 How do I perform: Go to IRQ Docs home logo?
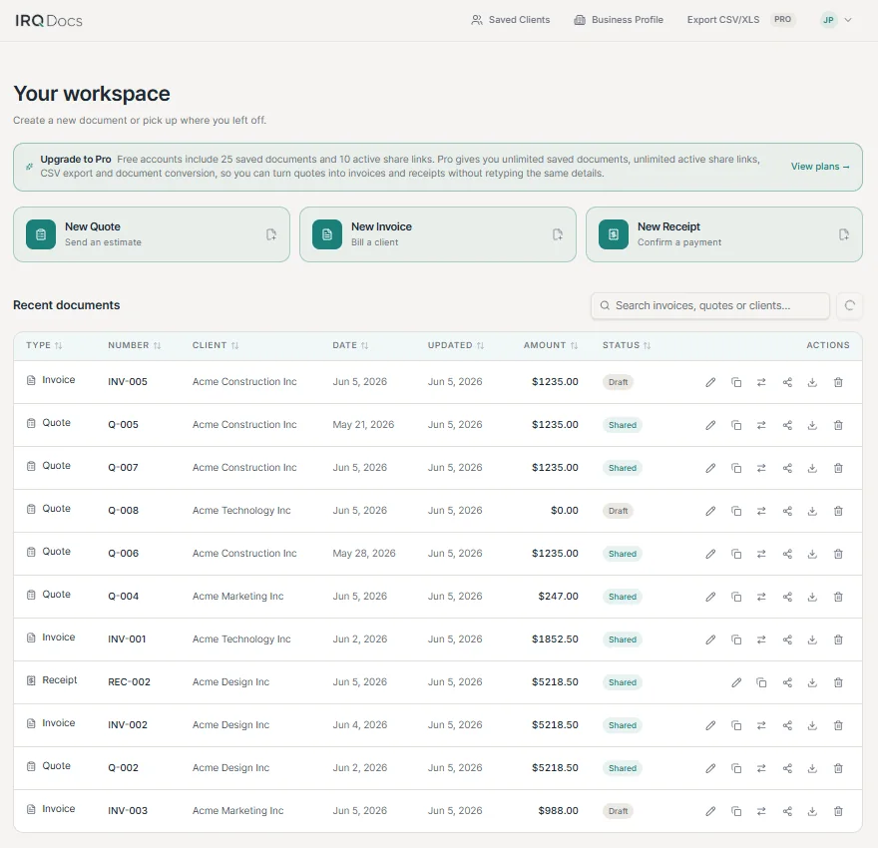tap(49, 21)
